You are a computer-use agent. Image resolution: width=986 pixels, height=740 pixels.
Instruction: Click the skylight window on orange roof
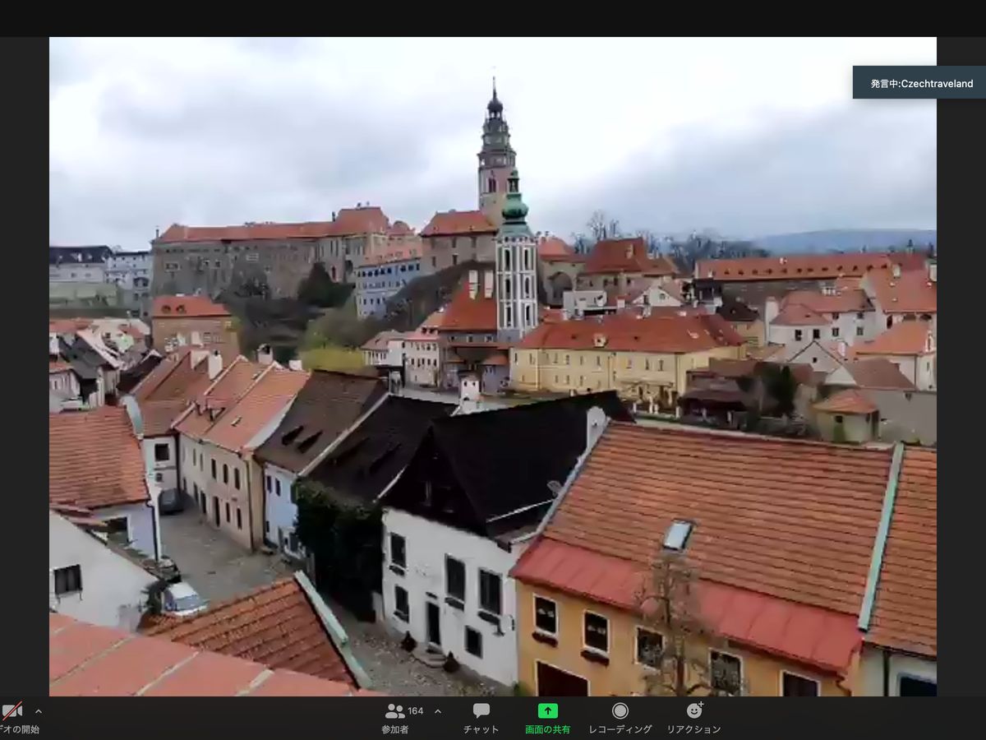[678, 535]
